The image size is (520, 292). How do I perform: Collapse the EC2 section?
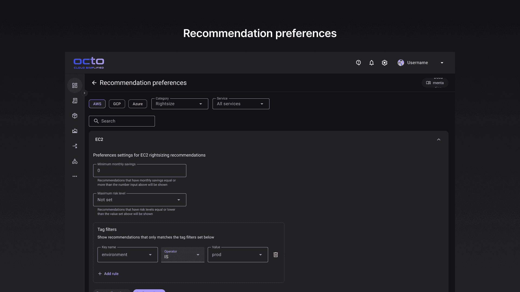(x=439, y=140)
